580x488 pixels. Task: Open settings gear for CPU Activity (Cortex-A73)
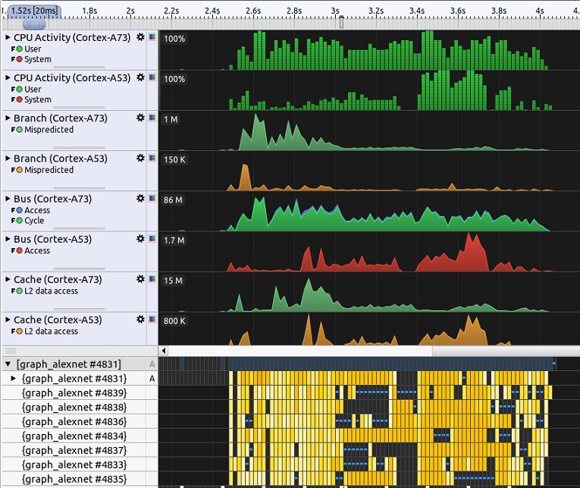pos(140,37)
